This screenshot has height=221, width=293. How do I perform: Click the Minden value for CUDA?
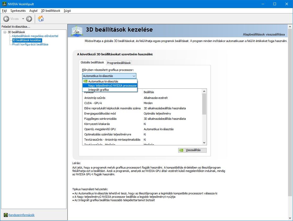tap(148, 103)
